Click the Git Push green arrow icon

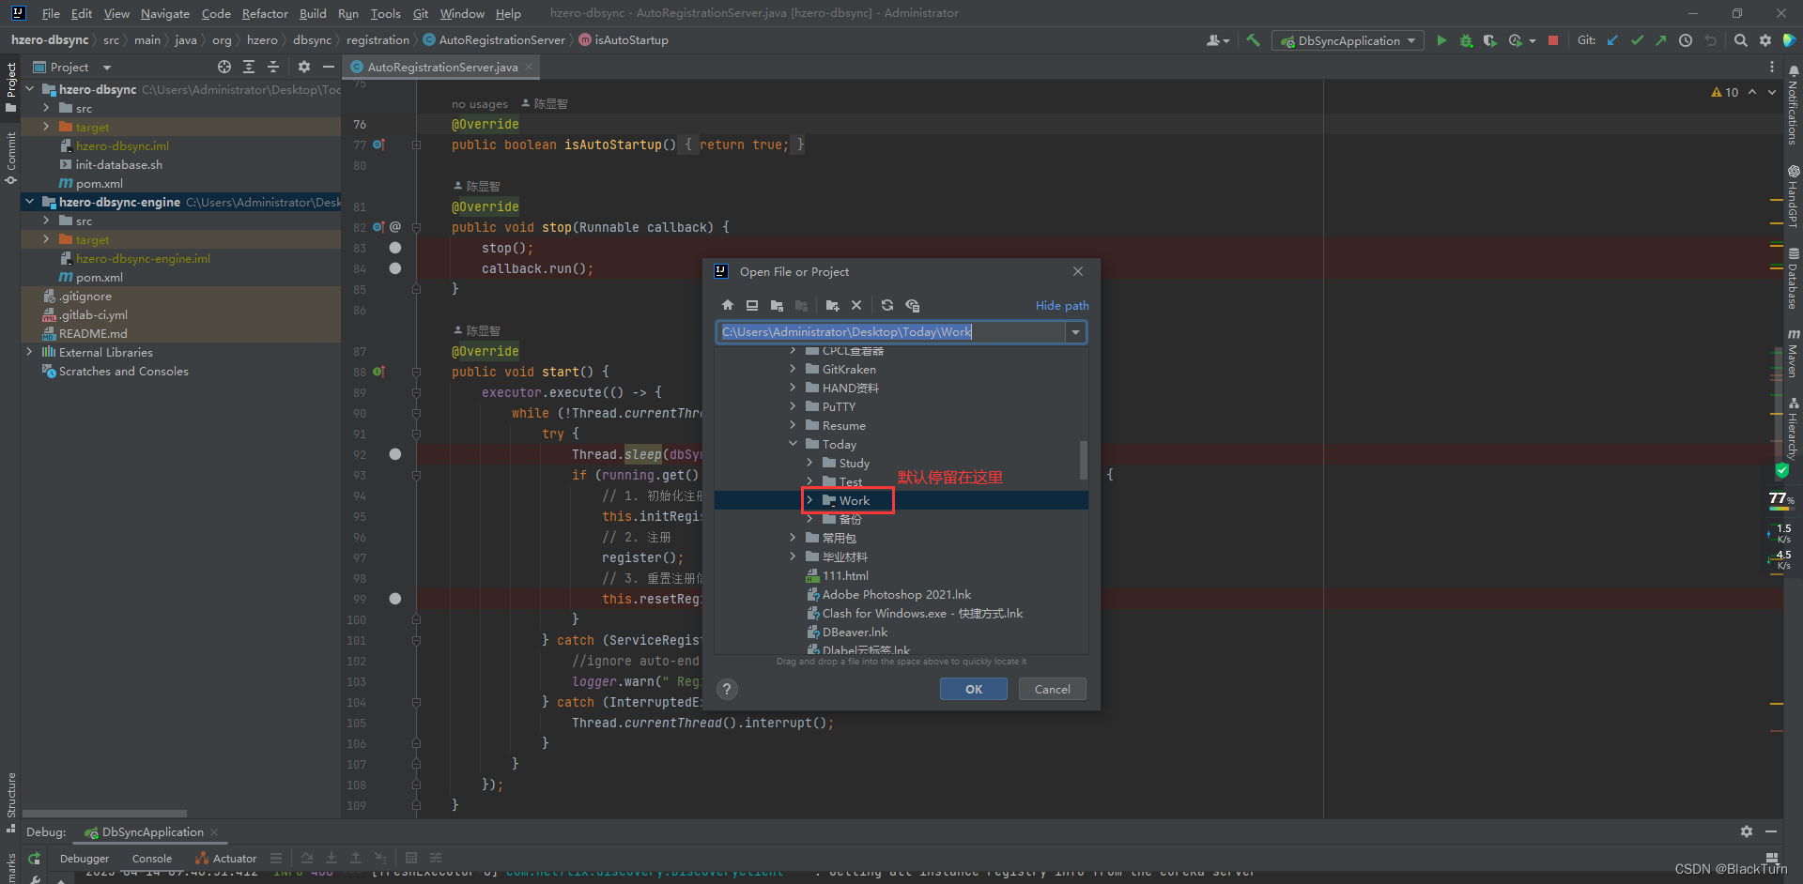pos(1661,40)
